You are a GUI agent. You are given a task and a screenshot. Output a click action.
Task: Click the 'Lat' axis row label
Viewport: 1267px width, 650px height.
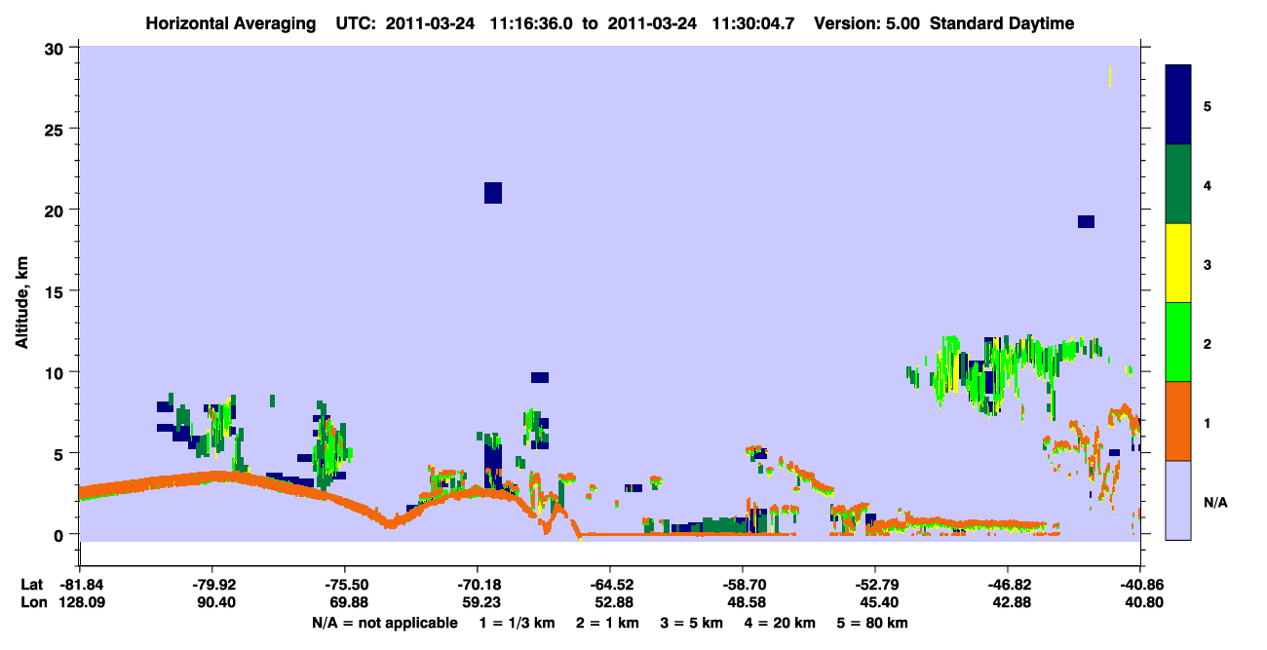32,585
